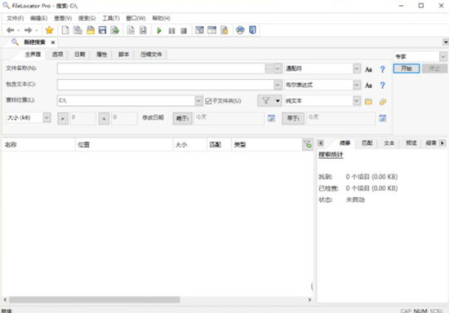This screenshot has height=313, width=449.
Task: Click the yellow browse-folder icon beside 纯文本
Action: (x=368, y=101)
